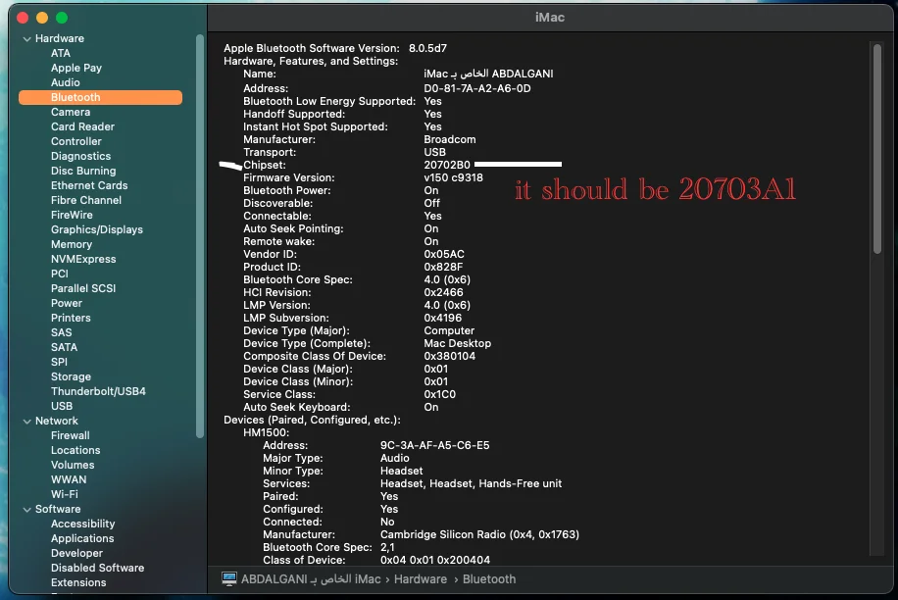This screenshot has width=898, height=600.
Task: Click Bluetooth in the path bar
Action: tap(489, 579)
